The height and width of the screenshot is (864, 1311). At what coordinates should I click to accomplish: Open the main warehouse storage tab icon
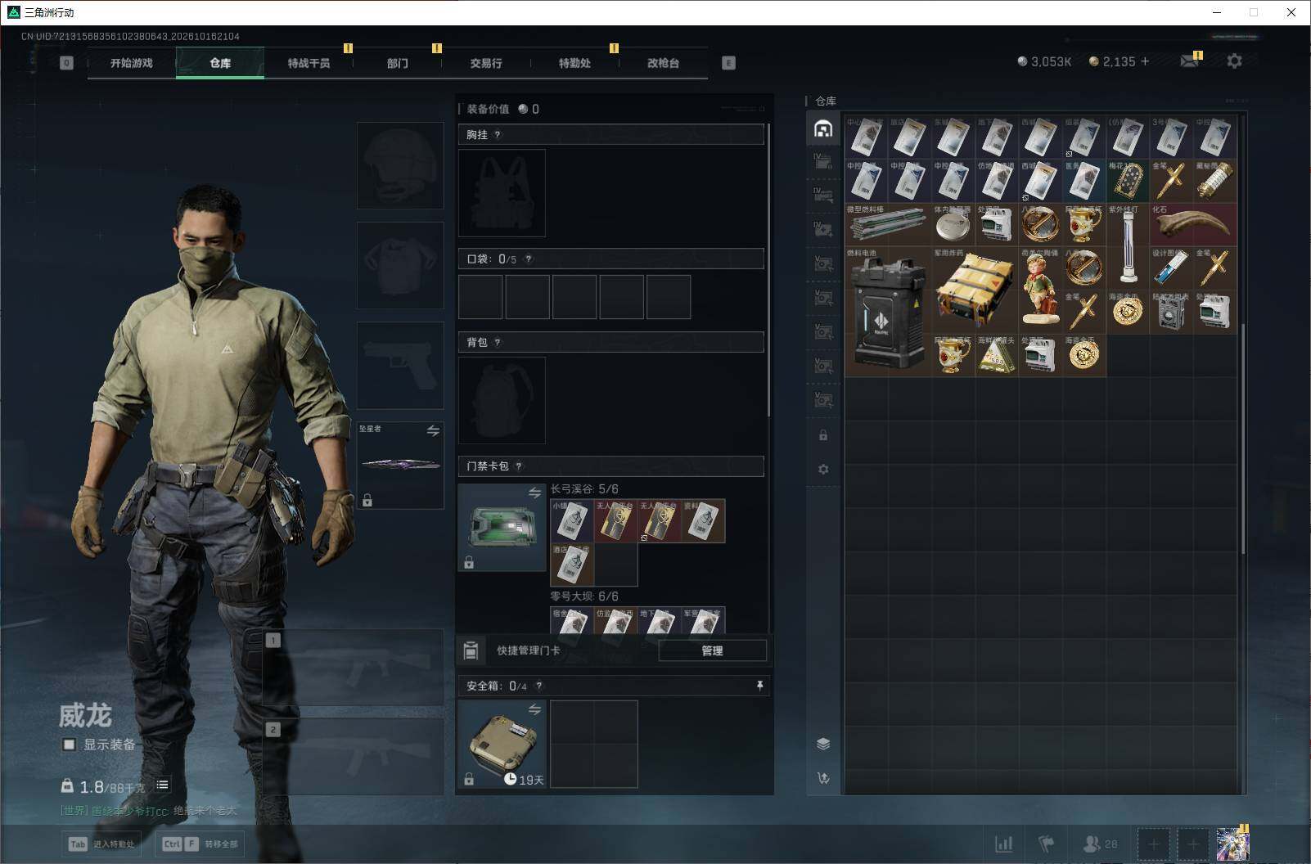(x=823, y=128)
